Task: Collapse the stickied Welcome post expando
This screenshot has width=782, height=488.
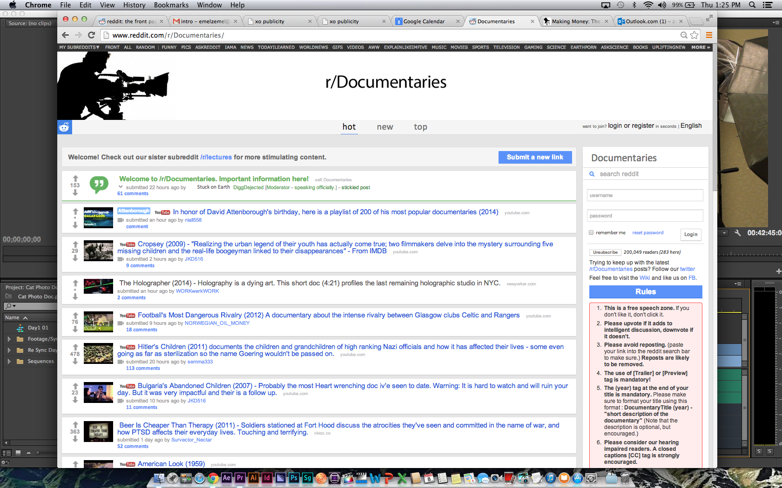Action: tap(121, 187)
